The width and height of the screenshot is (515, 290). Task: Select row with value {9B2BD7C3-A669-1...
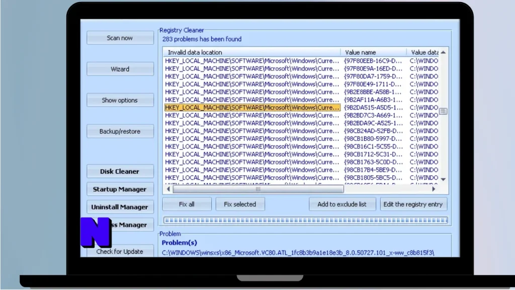tap(301, 115)
